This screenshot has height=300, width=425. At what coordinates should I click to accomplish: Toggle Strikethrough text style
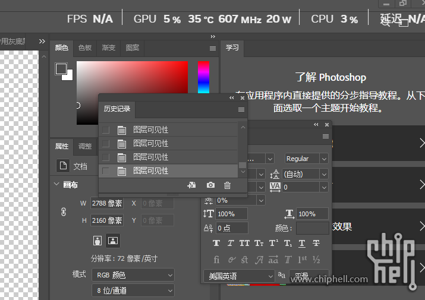coord(316,243)
